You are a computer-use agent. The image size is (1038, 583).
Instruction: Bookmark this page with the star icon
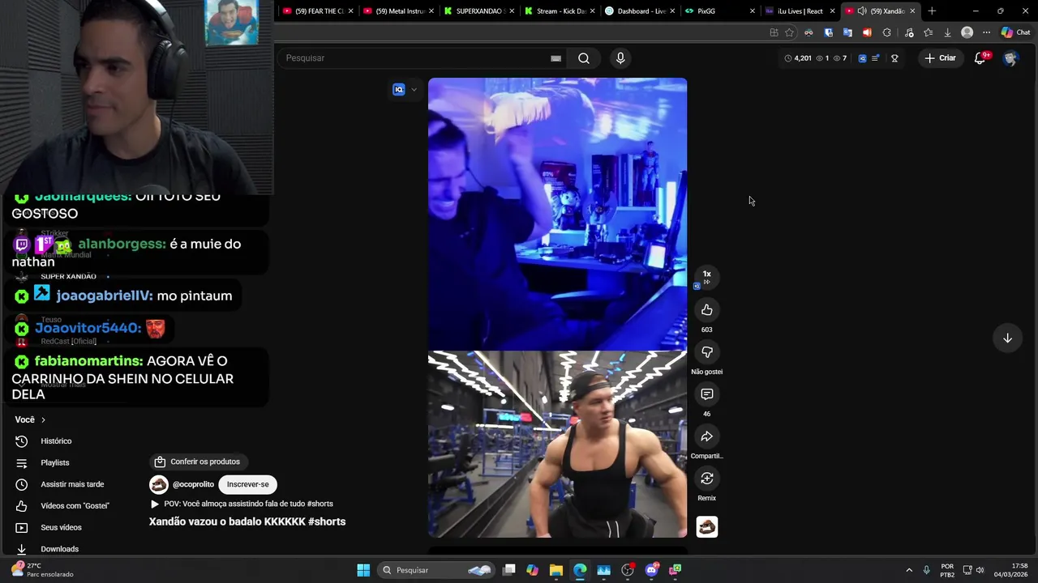point(789,32)
